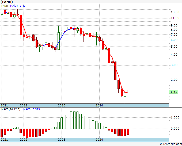Click the large red candle before 2022
This screenshot has height=146, width=182.
point(21,25)
